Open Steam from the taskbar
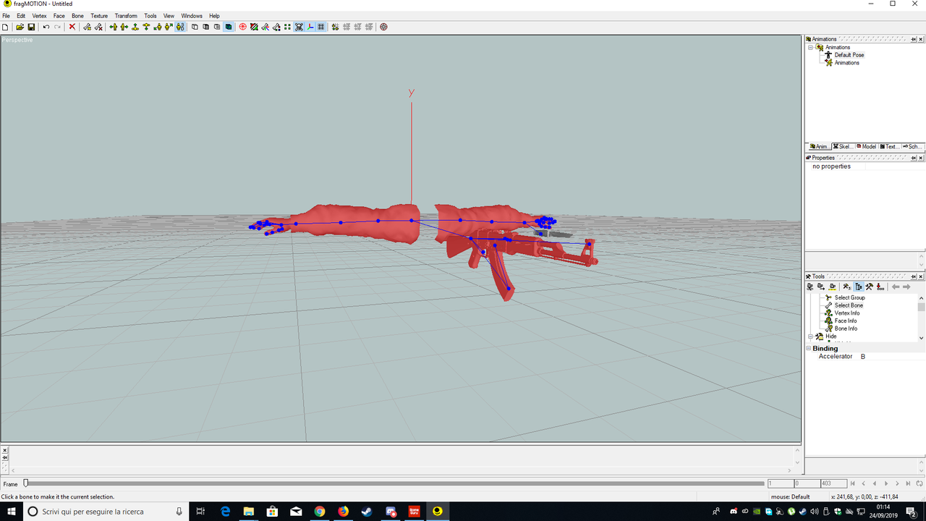926x521 pixels. click(367, 512)
